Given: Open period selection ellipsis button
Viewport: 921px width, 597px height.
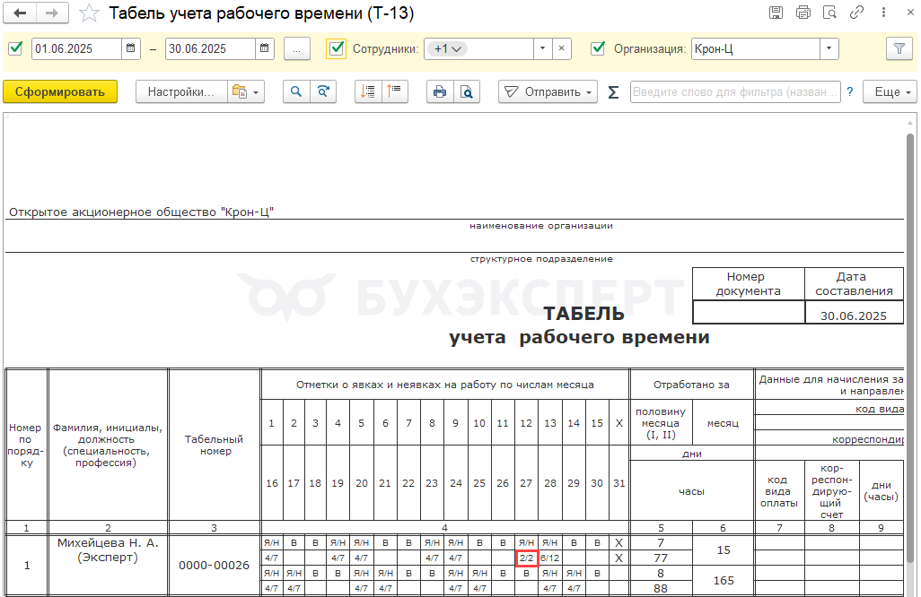Looking at the screenshot, I should click(x=296, y=48).
